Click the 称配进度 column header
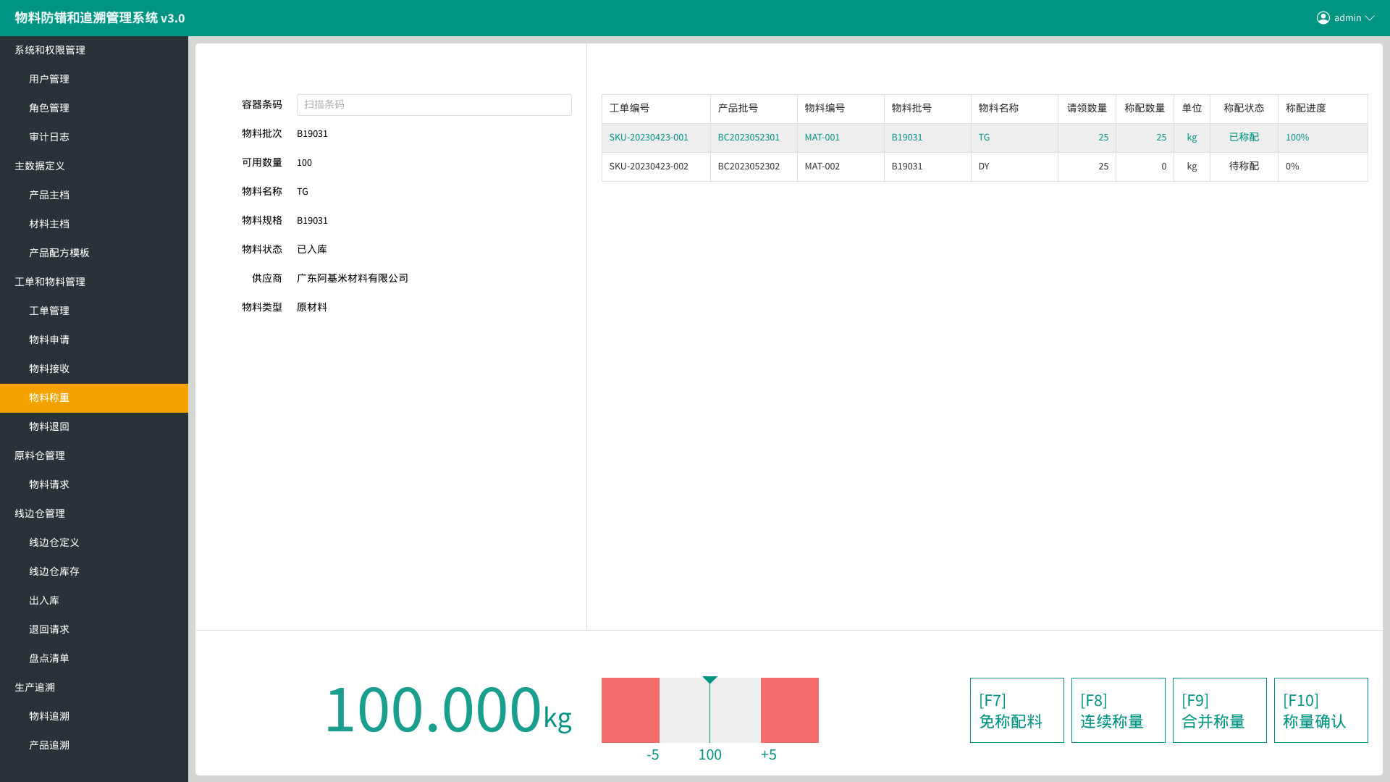Image resolution: width=1390 pixels, height=782 pixels. [1323, 109]
